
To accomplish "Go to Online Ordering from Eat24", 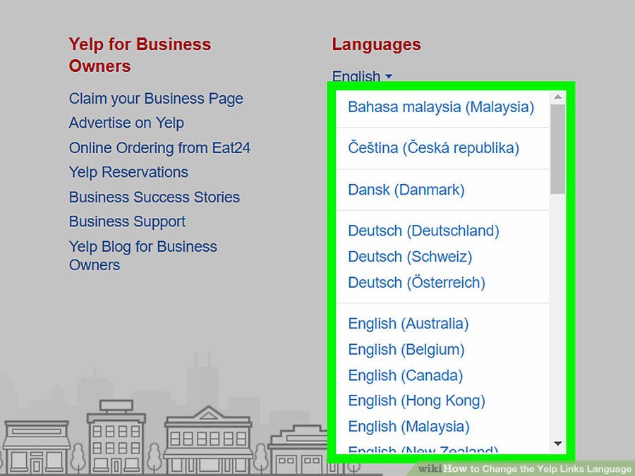I will point(159,148).
